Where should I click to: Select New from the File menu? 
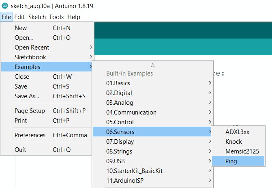point(21,28)
